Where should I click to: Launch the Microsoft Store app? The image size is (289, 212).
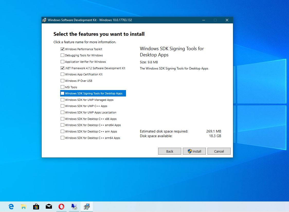click(36, 206)
